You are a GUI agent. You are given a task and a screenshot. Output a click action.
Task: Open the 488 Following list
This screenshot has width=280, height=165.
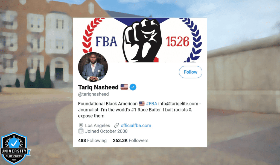tap(92, 140)
